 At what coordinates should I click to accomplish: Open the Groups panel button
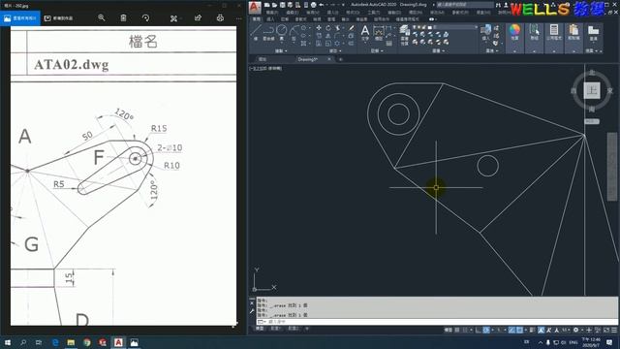point(534,37)
